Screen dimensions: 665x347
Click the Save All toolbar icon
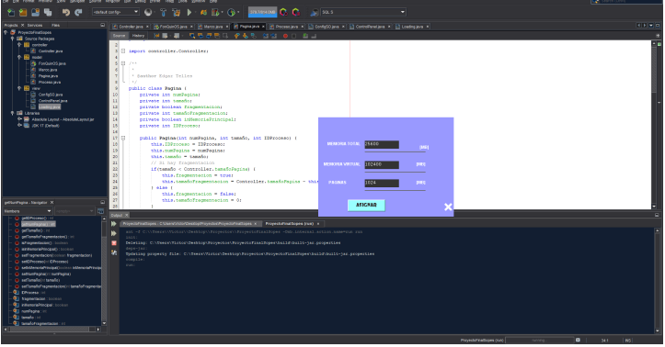point(48,12)
